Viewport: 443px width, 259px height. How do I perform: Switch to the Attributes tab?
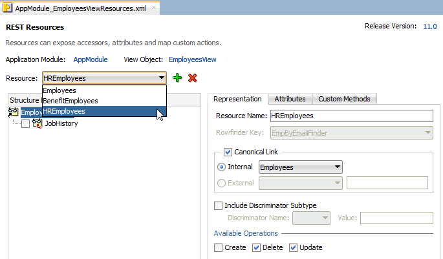click(x=290, y=99)
